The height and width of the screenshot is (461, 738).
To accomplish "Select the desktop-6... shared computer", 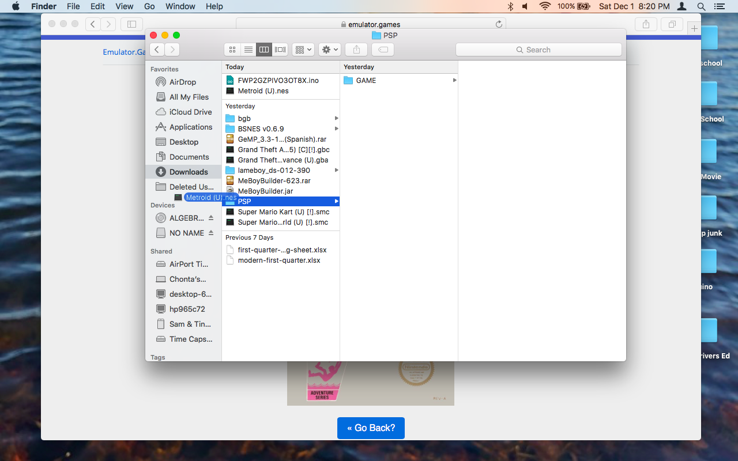I will click(183, 294).
